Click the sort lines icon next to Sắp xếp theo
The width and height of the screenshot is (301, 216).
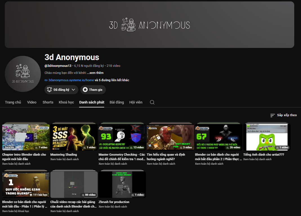click(272, 115)
